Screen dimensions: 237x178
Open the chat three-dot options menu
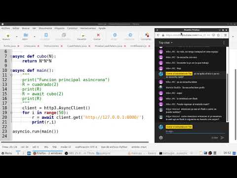[x=224, y=43]
